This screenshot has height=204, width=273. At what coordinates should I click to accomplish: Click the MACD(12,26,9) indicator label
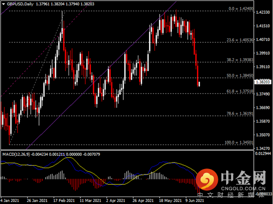tap(16, 154)
